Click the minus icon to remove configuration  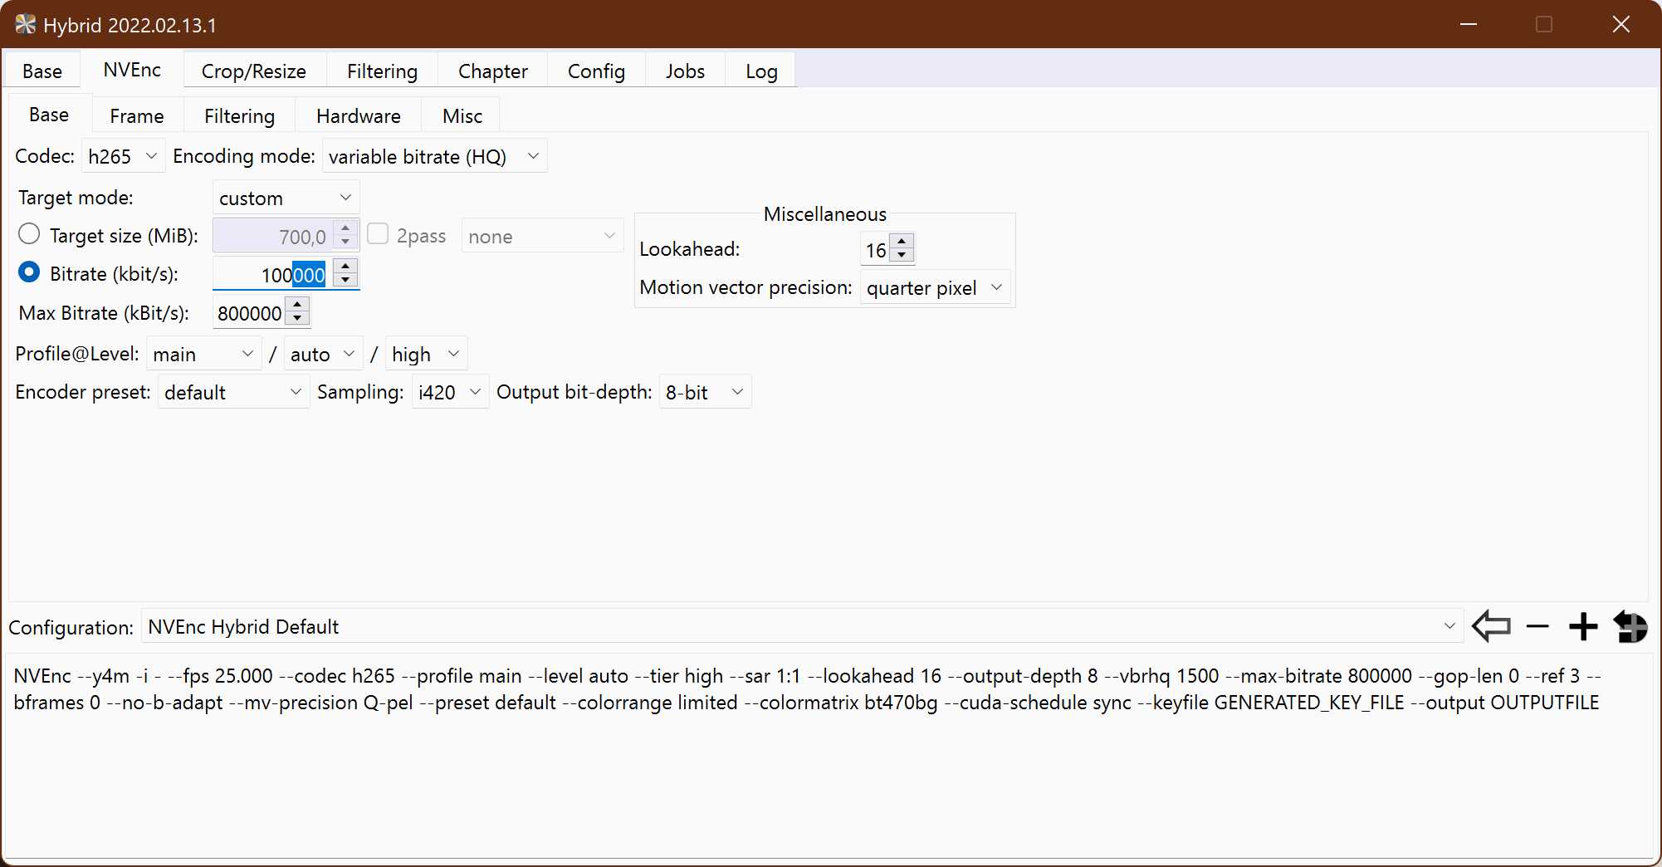(1537, 626)
